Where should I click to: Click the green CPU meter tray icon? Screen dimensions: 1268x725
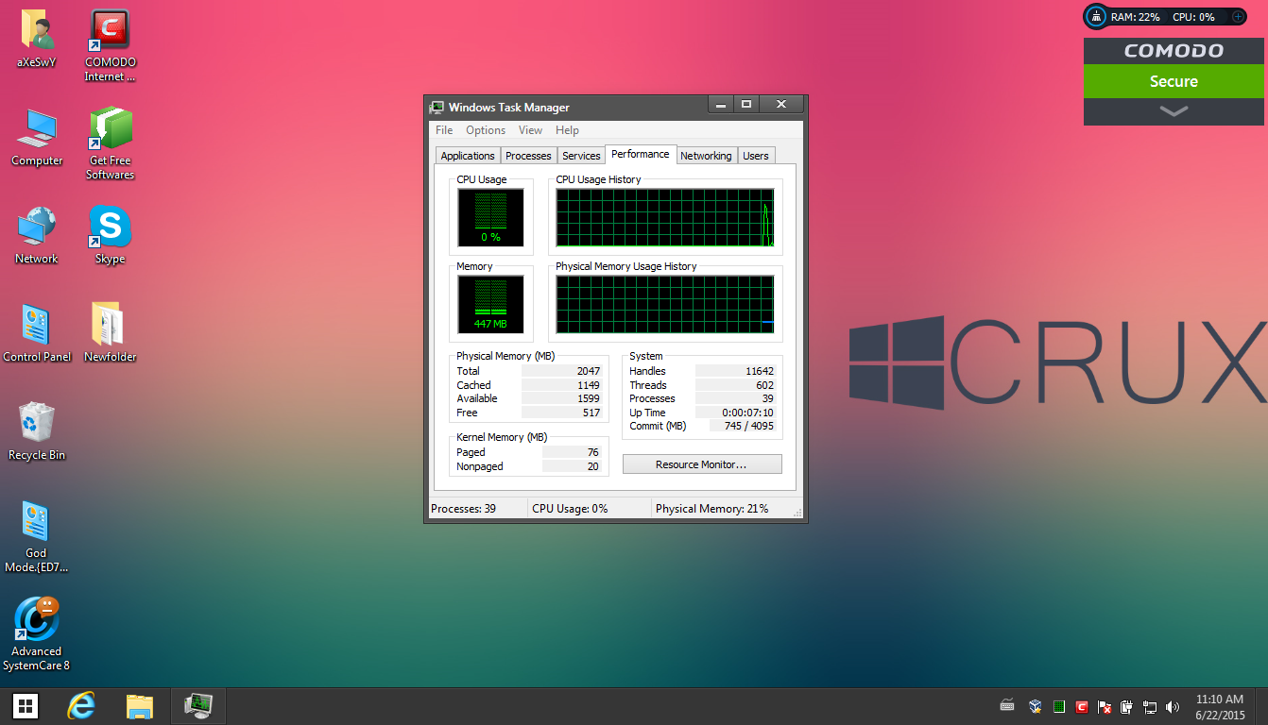1059,706
